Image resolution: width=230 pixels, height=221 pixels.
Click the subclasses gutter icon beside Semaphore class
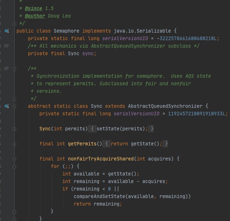[x=7, y=31]
